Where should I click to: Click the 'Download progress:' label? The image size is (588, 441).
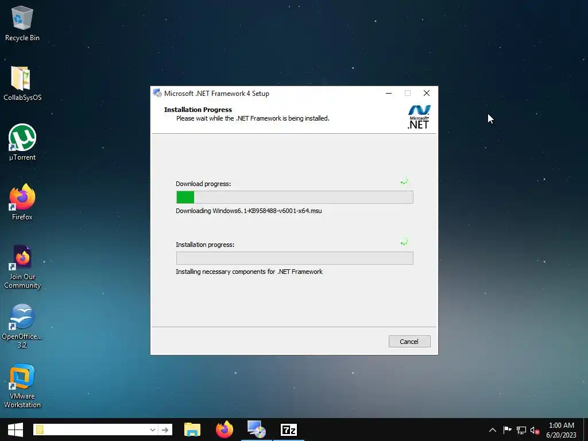[203, 184]
